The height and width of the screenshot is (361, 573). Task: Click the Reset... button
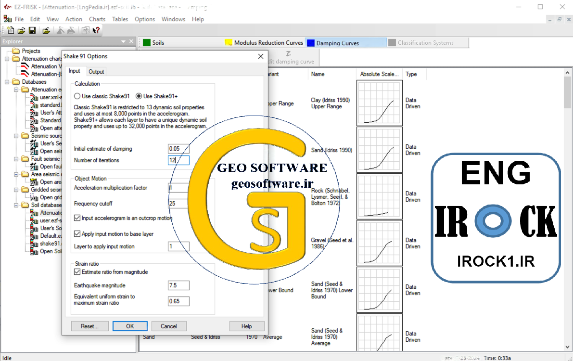89,326
